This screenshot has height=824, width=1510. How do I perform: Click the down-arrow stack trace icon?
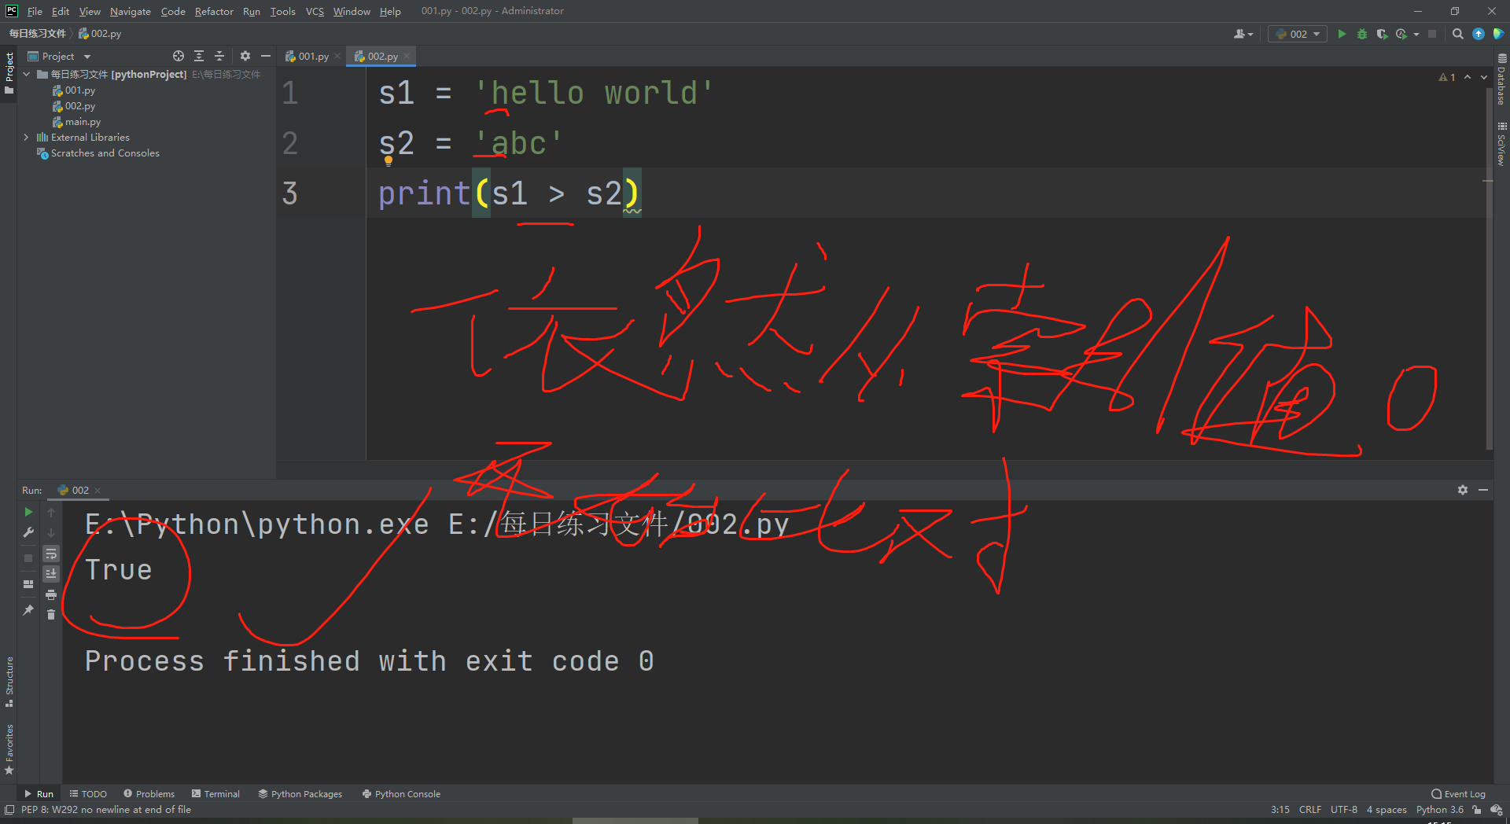pyautogui.click(x=51, y=532)
